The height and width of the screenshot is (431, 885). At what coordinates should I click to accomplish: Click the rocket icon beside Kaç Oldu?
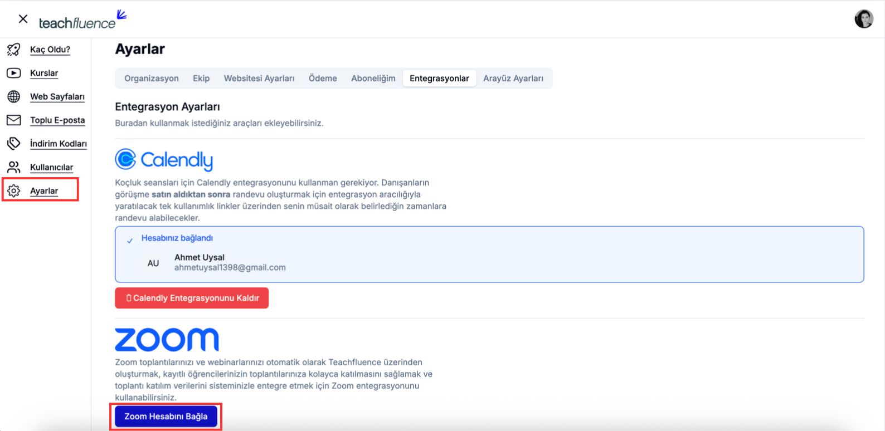pos(14,50)
